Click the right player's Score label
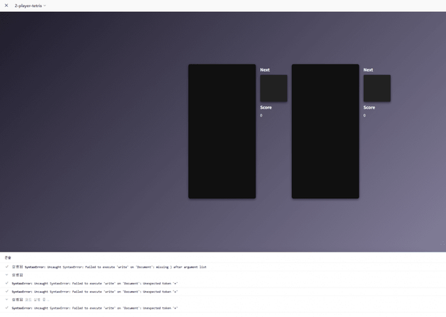446x317 pixels. click(x=369, y=107)
